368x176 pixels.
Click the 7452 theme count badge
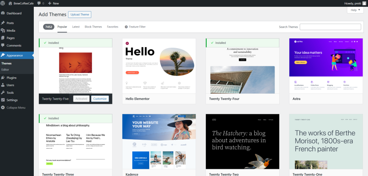click(x=49, y=27)
